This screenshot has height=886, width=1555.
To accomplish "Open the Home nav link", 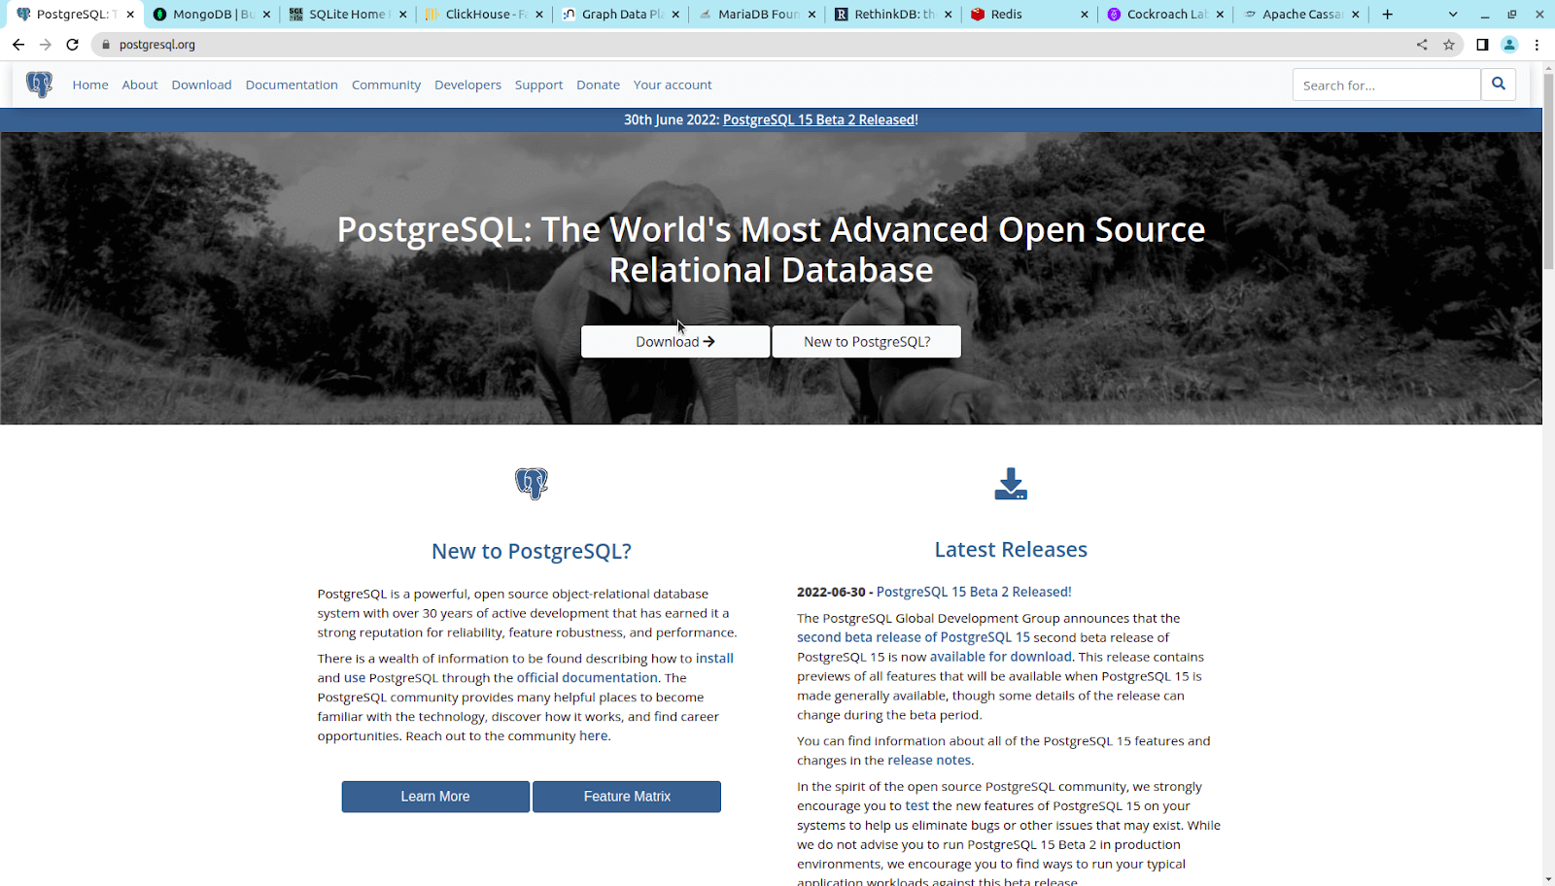I will click(90, 85).
